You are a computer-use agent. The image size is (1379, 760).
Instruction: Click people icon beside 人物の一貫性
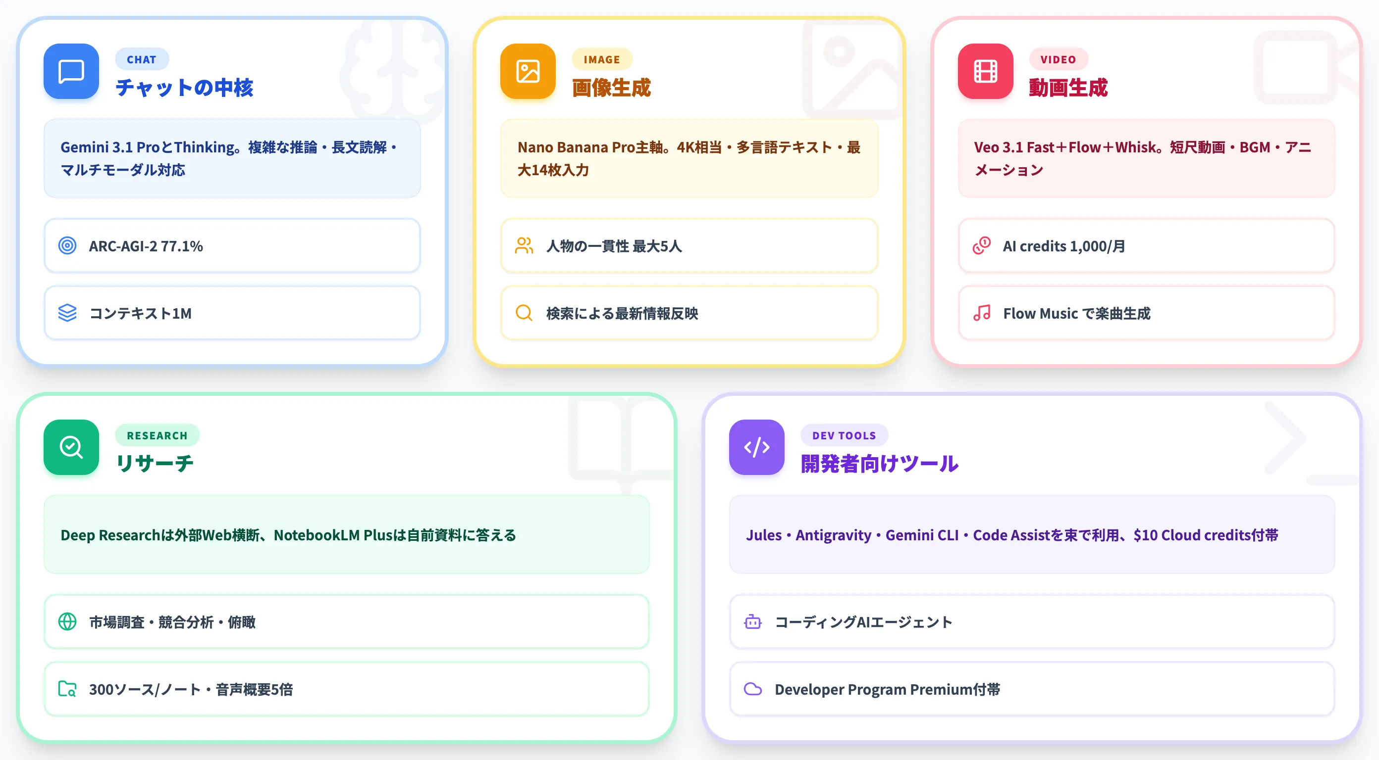pos(524,246)
